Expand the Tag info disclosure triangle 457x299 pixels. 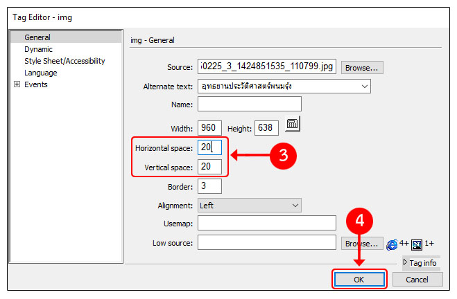pyautogui.click(x=406, y=263)
